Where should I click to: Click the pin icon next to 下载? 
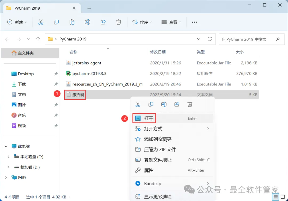(56, 84)
